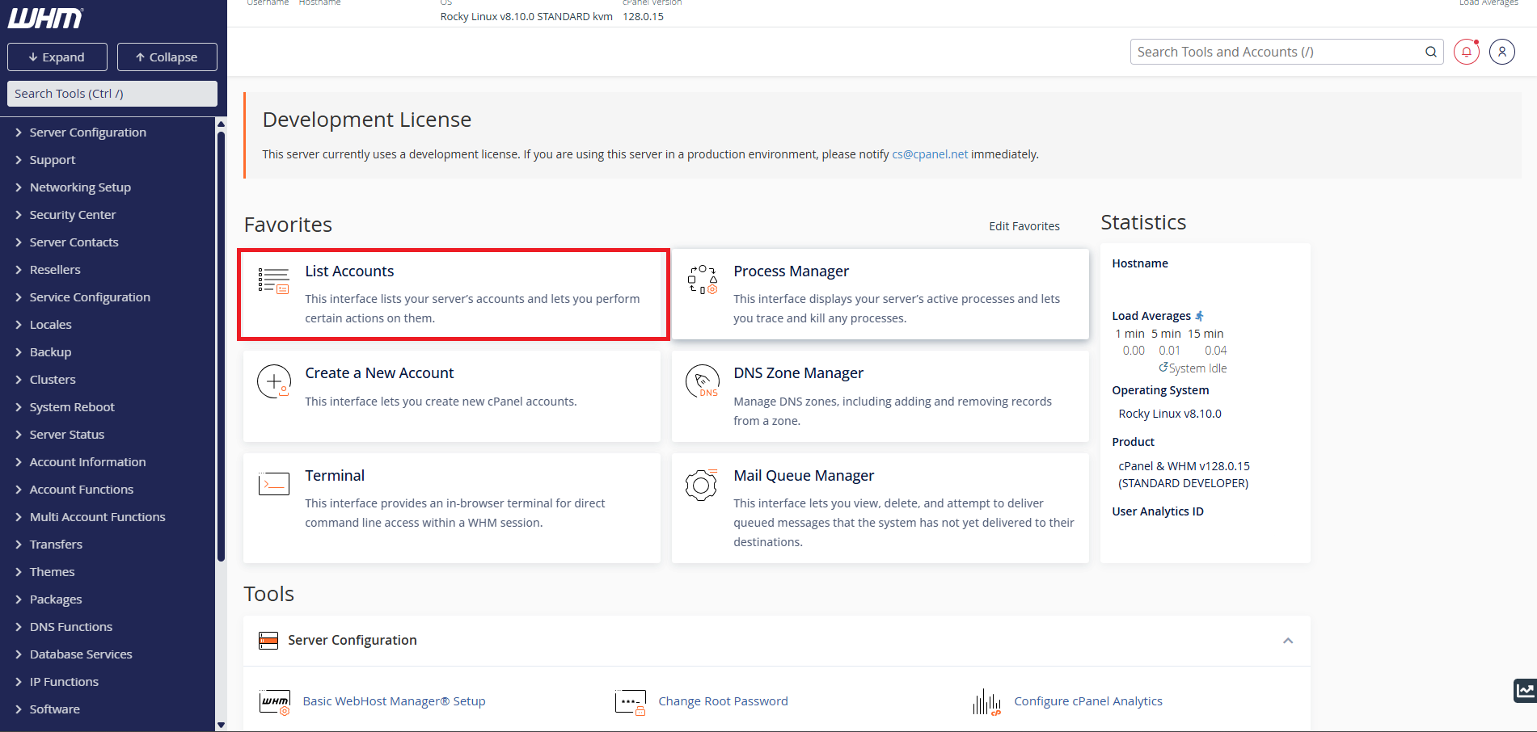Click the Load Averages pin icon

tap(1199, 316)
